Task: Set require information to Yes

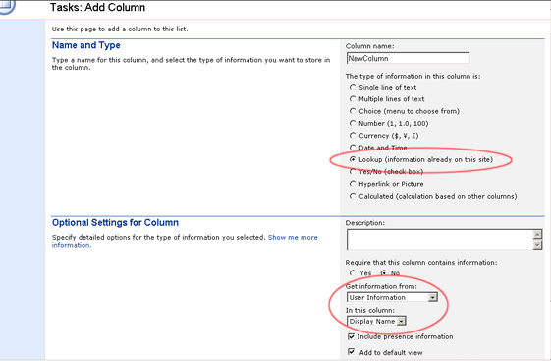Action: (x=353, y=272)
